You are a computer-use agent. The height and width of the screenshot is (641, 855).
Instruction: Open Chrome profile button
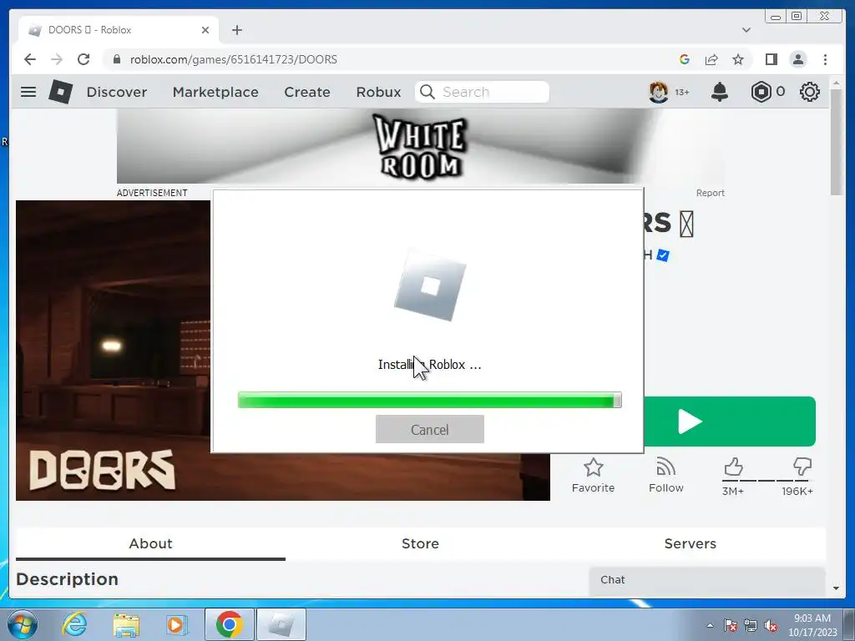(797, 59)
